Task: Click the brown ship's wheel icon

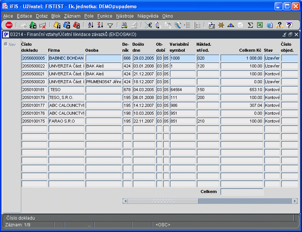Action: pos(221,25)
